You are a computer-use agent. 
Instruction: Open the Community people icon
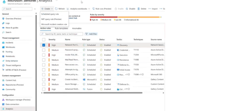(3, 89)
